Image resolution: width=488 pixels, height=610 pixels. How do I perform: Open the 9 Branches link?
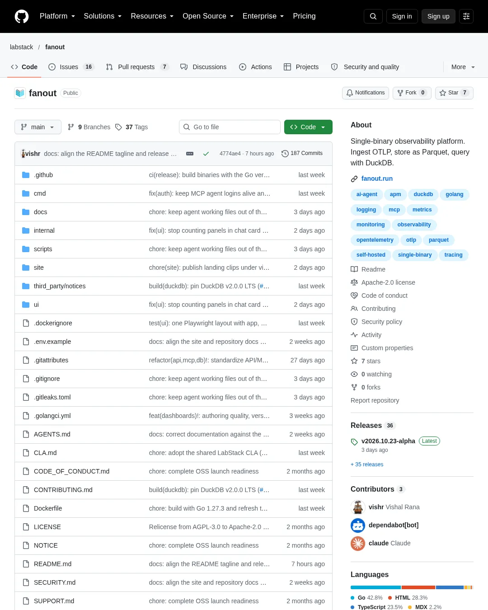click(x=89, y=127)
